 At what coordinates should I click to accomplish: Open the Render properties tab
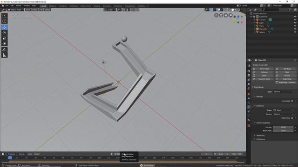[249, 71]
